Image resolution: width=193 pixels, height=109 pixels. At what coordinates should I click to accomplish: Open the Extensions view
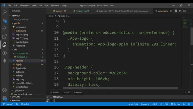point(5,36)
